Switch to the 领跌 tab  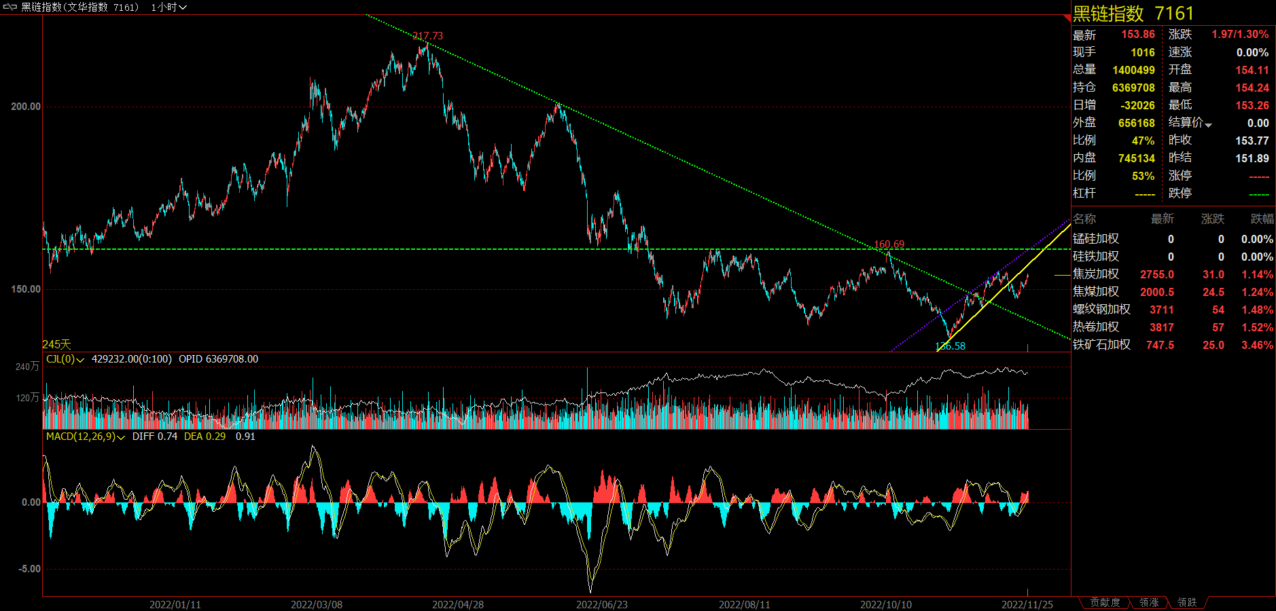tap(1187, 602)
